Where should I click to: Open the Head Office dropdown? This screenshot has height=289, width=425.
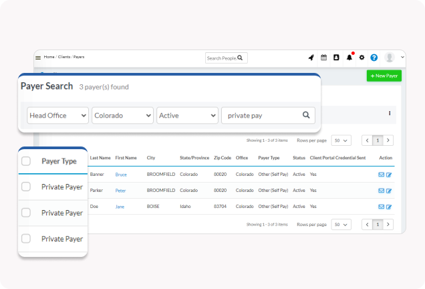[57, 116]
